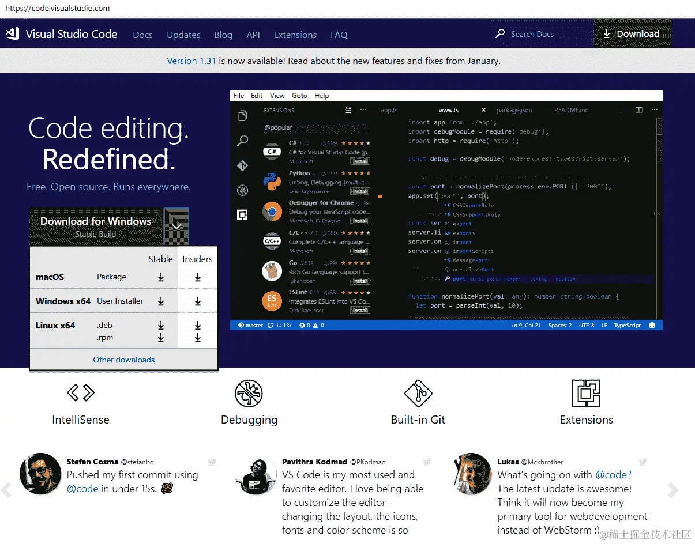Click Debug icon in editor activity bar
Screen dimensions: 695x544
[243, 190]
